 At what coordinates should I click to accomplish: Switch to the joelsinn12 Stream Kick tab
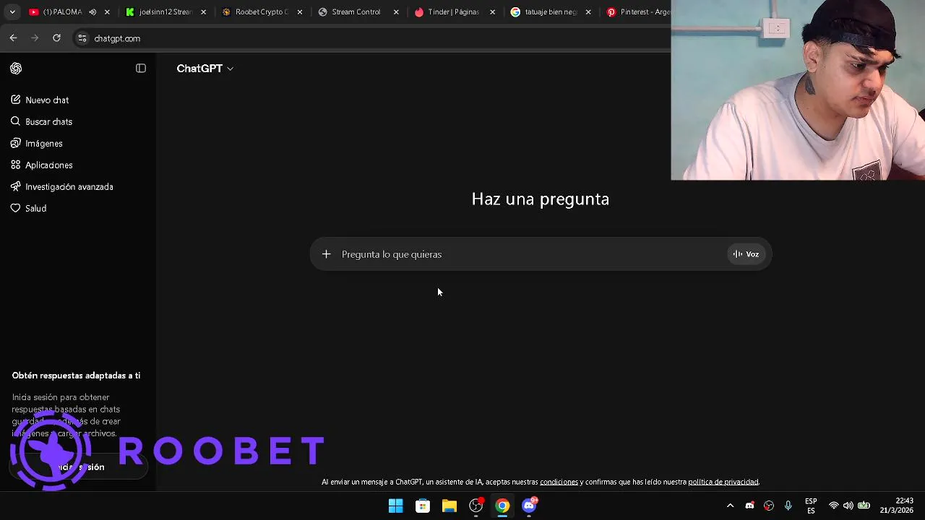[x=165, y=12]
